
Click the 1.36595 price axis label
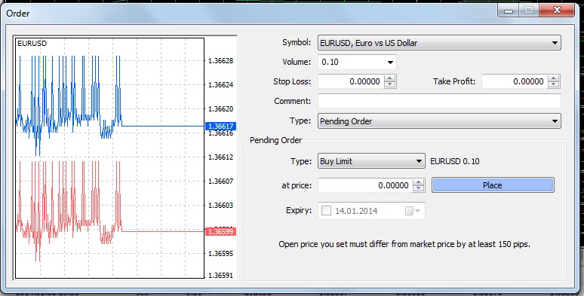221,253
